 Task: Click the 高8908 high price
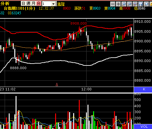(x=125, y=8)
